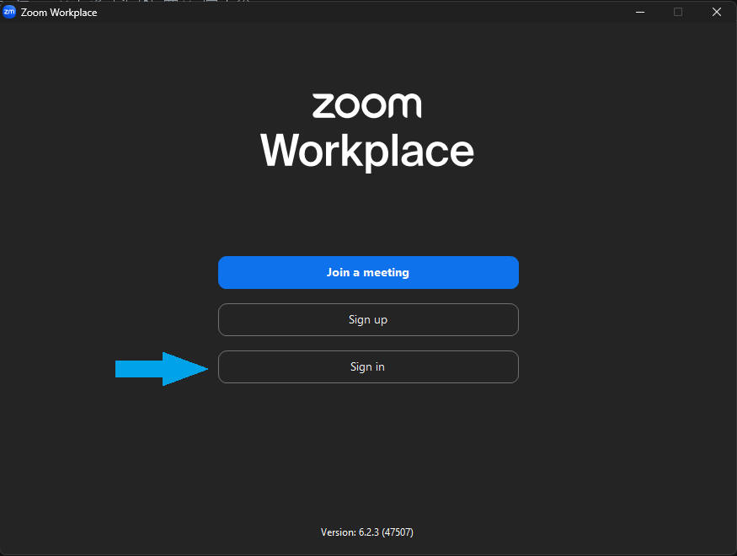Image resolution: width=737 pixels, height=556 pixels.
Task: Open the Sign up option
Action: click(x=368, y=319)
